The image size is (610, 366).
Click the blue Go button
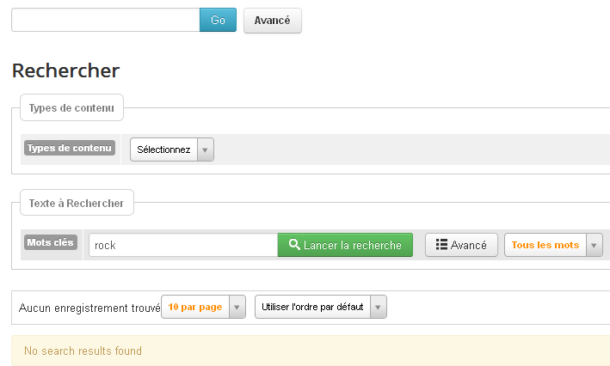218,20
